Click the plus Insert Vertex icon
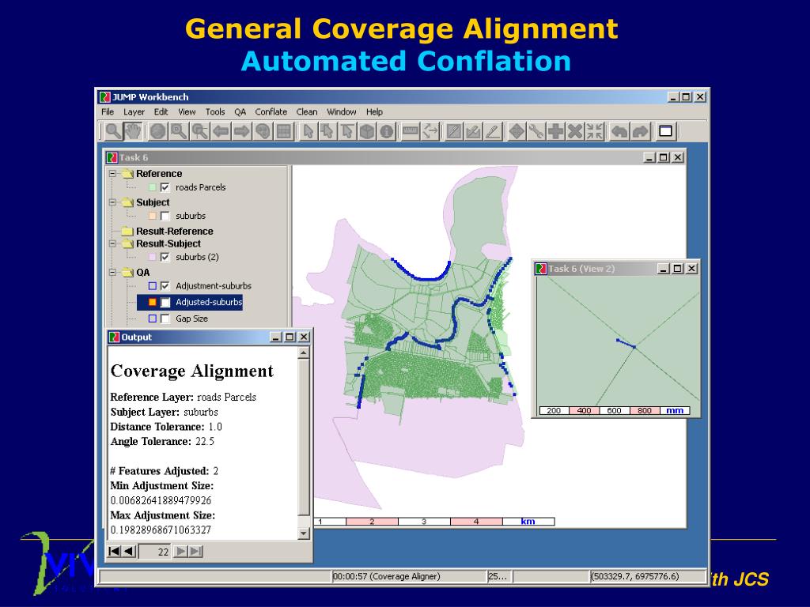This screenshot has width=810, height=607. tap(556, 131)
